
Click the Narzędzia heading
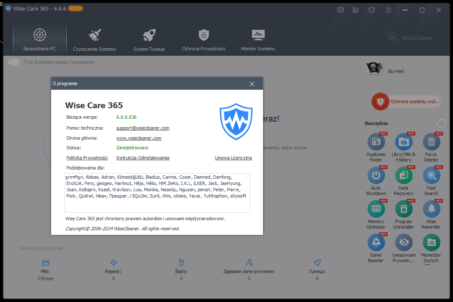point(376,123)
